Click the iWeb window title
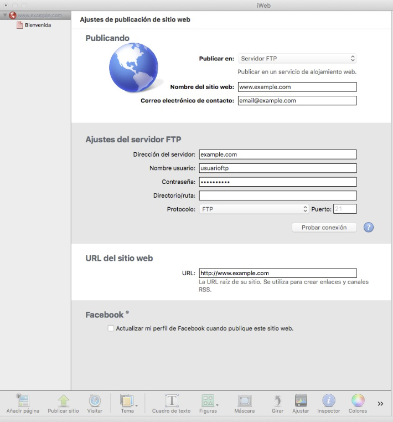The width and height of the screenshot is (393, 422). tap(263, 6)
